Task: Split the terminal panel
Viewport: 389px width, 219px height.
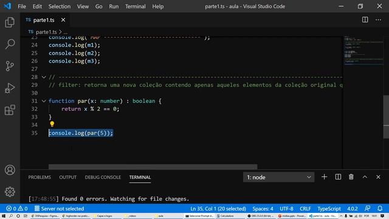Action: tap(338, 177)
